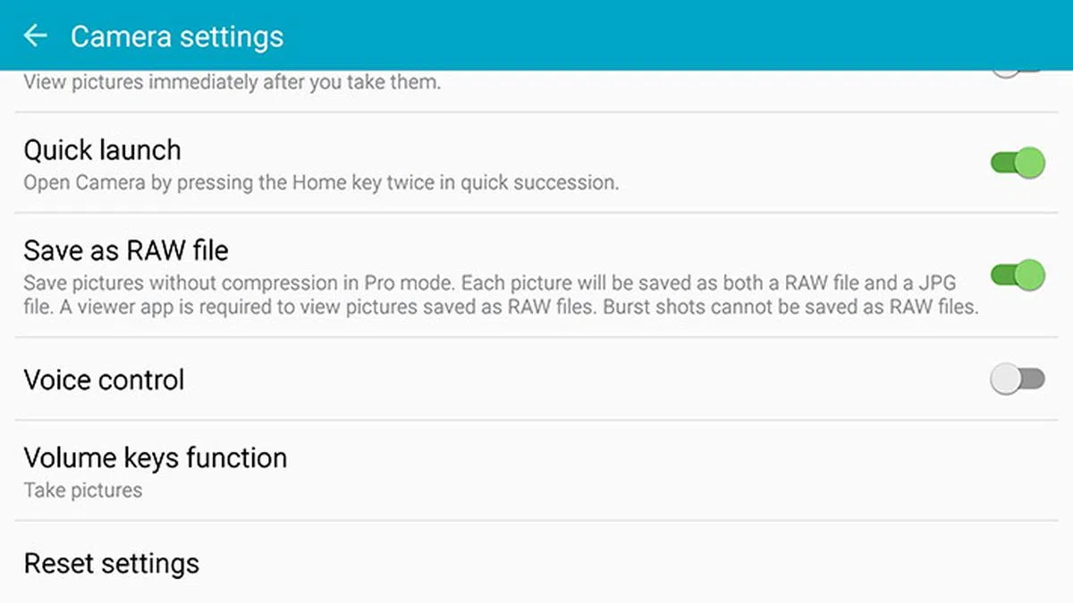Select the Save as RAW file title
The height and width of the screenshot is (603, 1073).
point(126,250)
